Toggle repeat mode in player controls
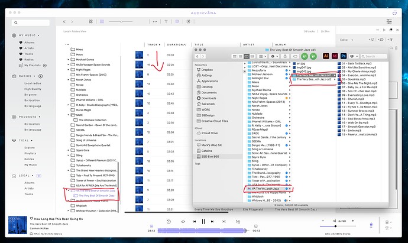 (183, 222)
